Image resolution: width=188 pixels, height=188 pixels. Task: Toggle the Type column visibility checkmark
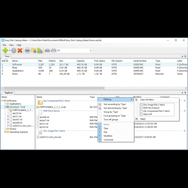pyautogui.click(x=100, y=128)
